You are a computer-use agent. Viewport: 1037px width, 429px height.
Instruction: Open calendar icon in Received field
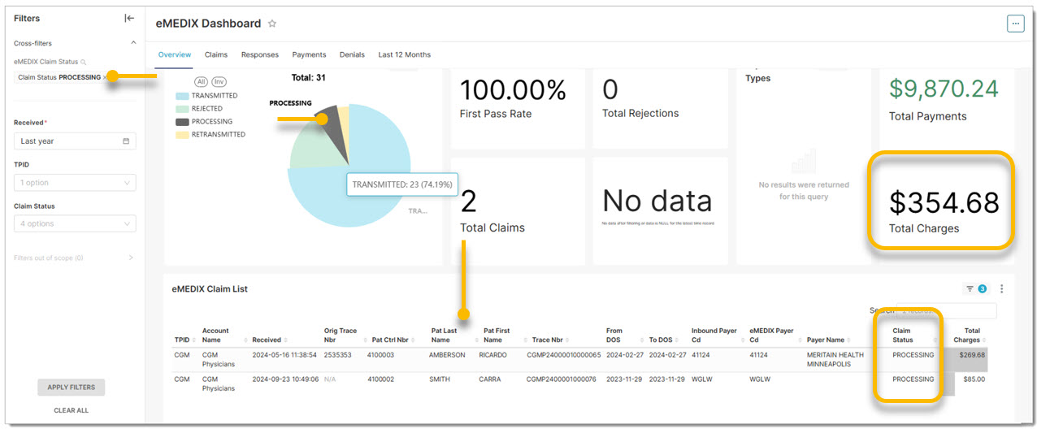(126, 141)
